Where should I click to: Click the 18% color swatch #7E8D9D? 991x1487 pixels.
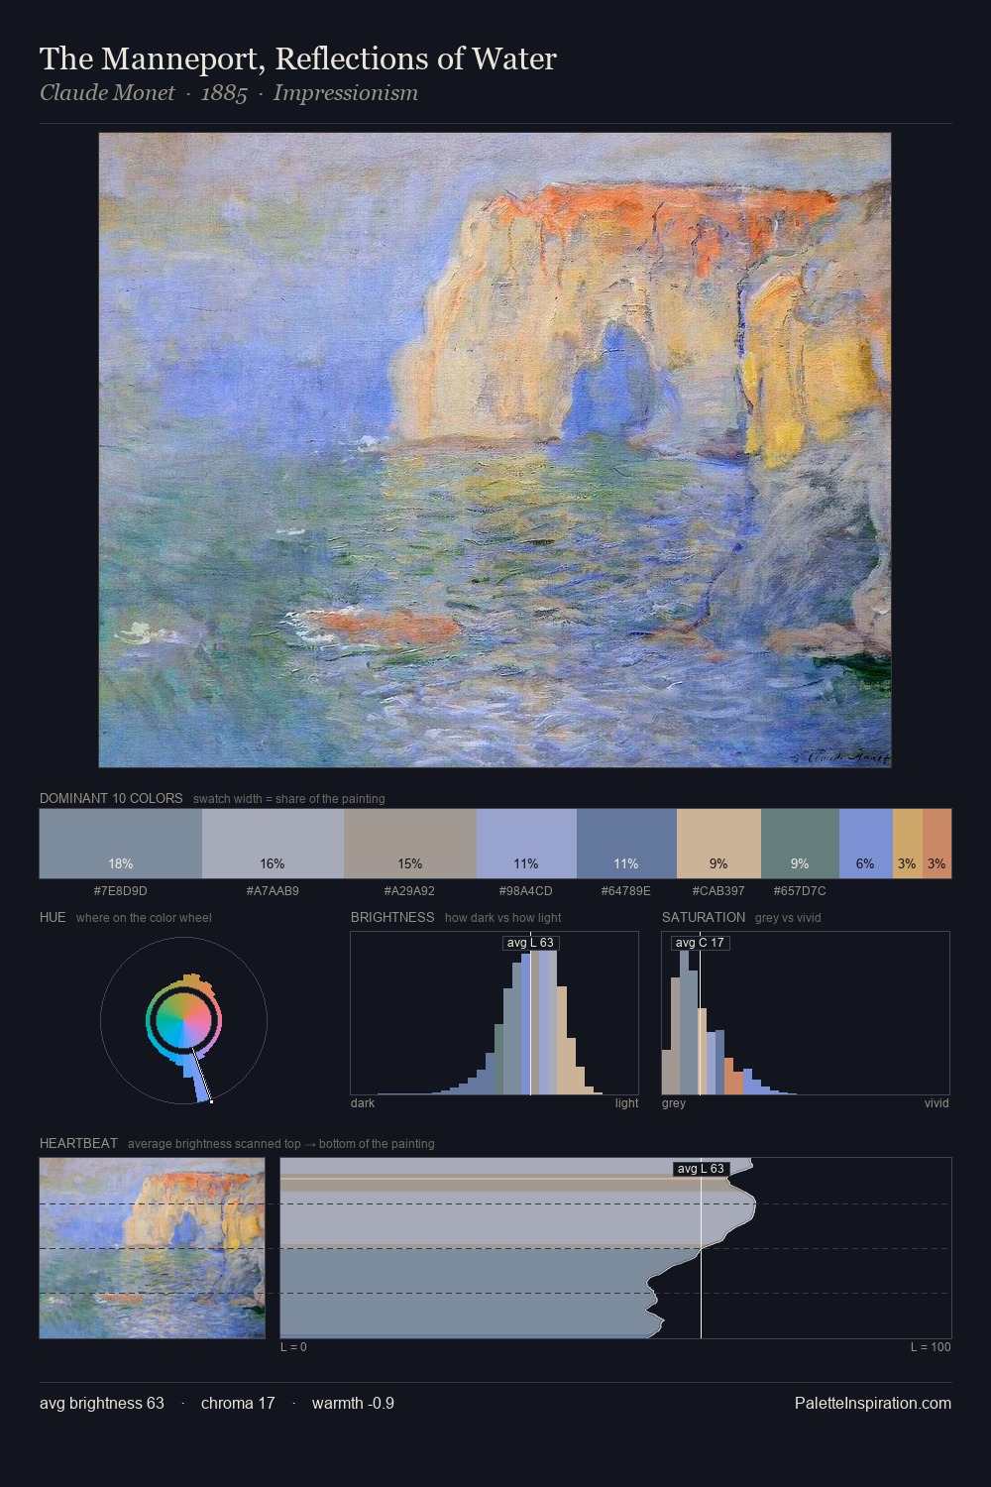pyautogui.click(x=121, y=844)
